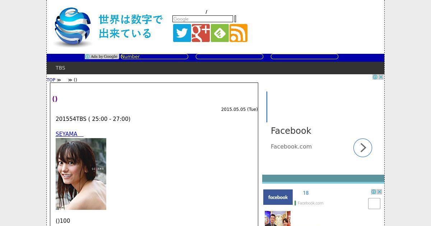Select the Number ad link pill
431x226 pixels.
tap(154, 57)
